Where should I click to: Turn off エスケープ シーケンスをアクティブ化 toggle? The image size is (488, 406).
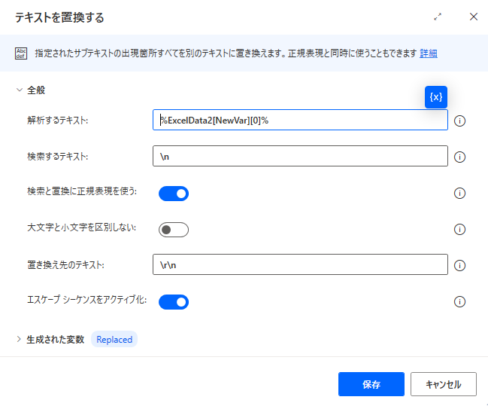tap(174, 302)
